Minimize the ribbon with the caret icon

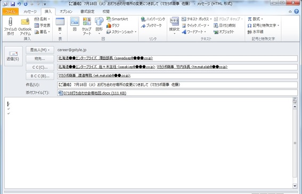pyautogui.click(x=290, y=12)
